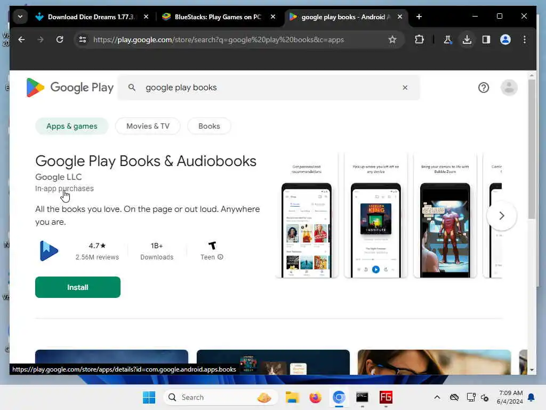This screenshot has height=410, width=546.
Task: Show hidden system tray icons
Action: coord(437,397)
